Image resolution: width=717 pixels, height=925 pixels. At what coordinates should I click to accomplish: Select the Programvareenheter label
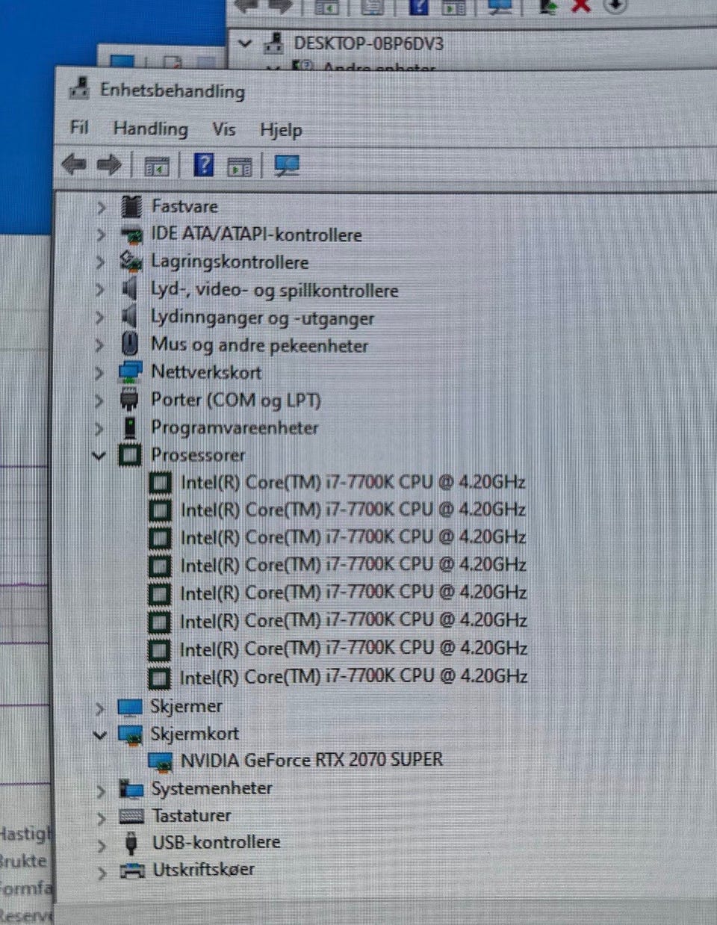[235, 427]
